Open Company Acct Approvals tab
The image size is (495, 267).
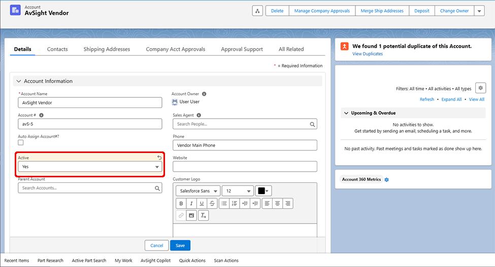pos(176,49)
